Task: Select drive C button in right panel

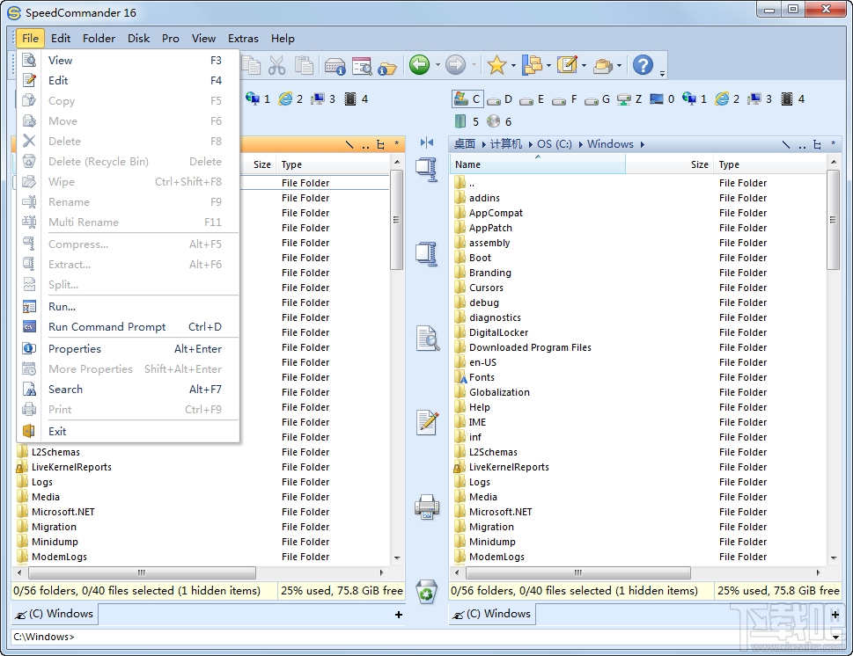Action: pyautogui.click(x=467, y=98)
